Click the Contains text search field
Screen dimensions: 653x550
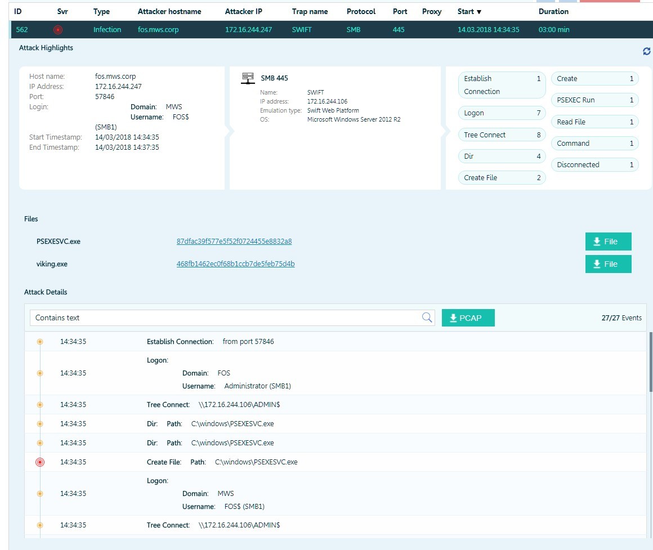coord(225,318)
